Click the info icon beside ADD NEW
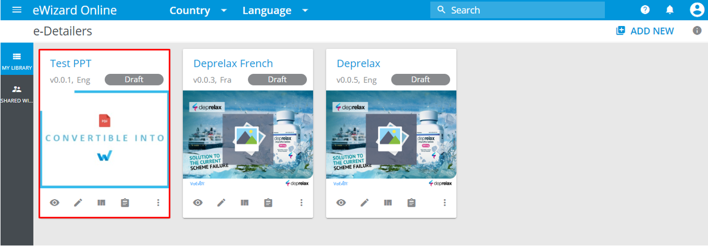This screenshot has height=246, width=708. pyautogui.click(x=697, y=31)
